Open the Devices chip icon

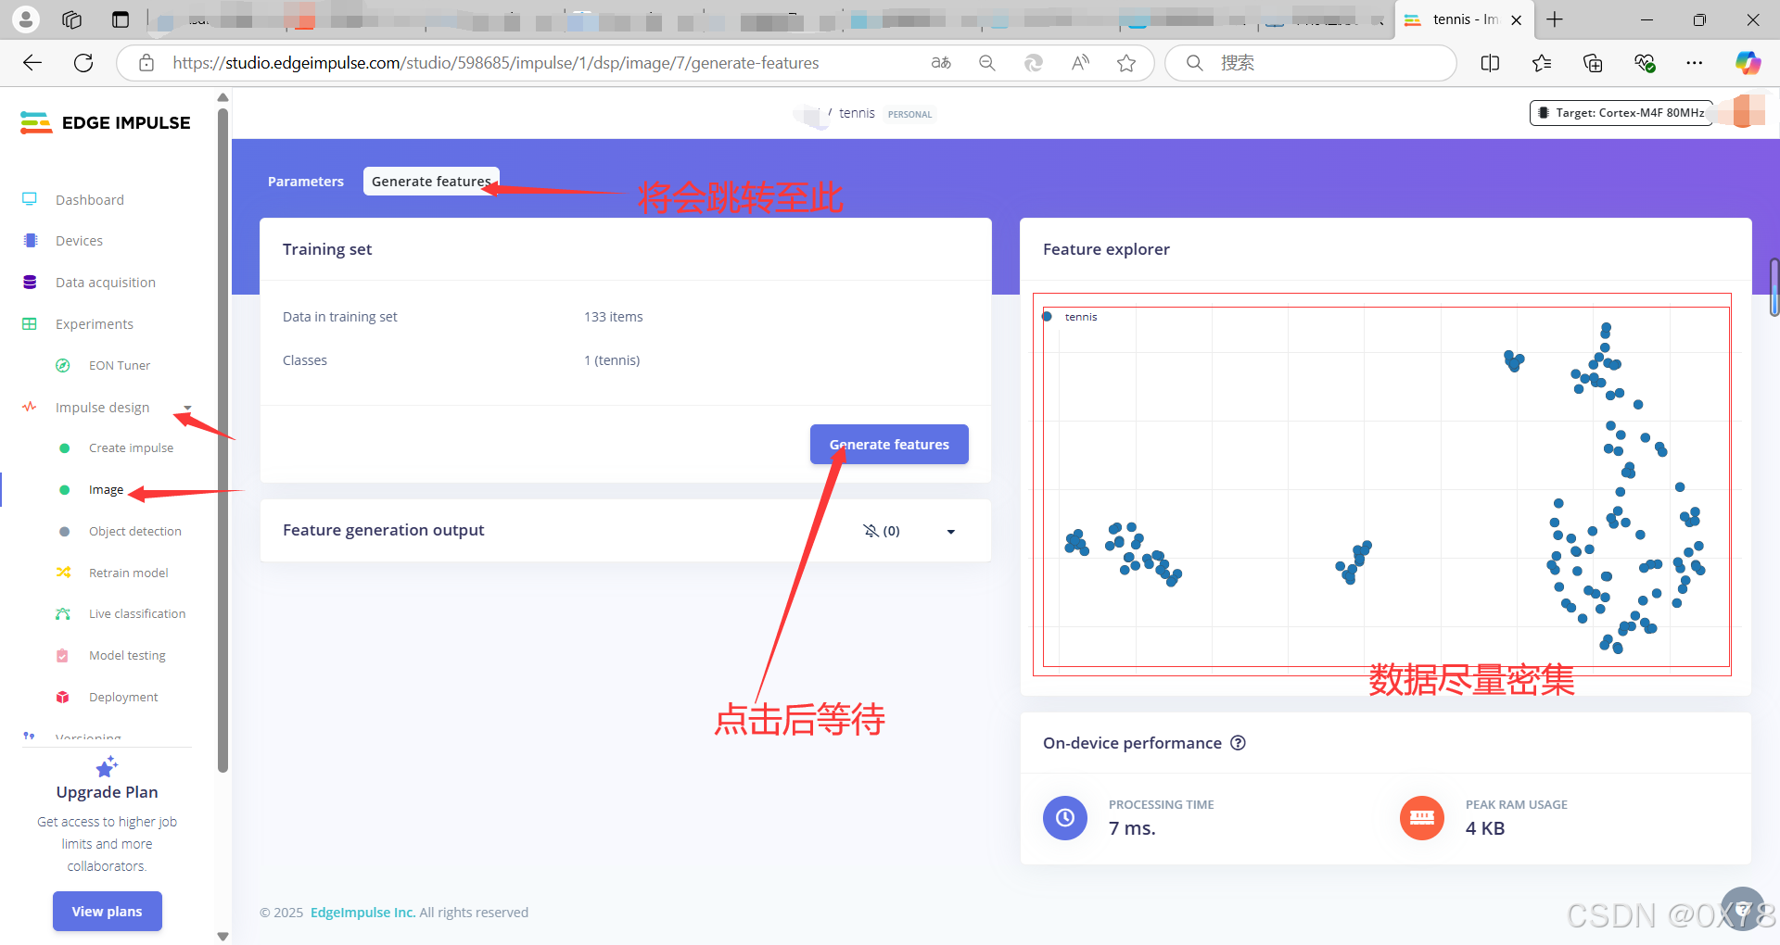[x=30, y=240]
